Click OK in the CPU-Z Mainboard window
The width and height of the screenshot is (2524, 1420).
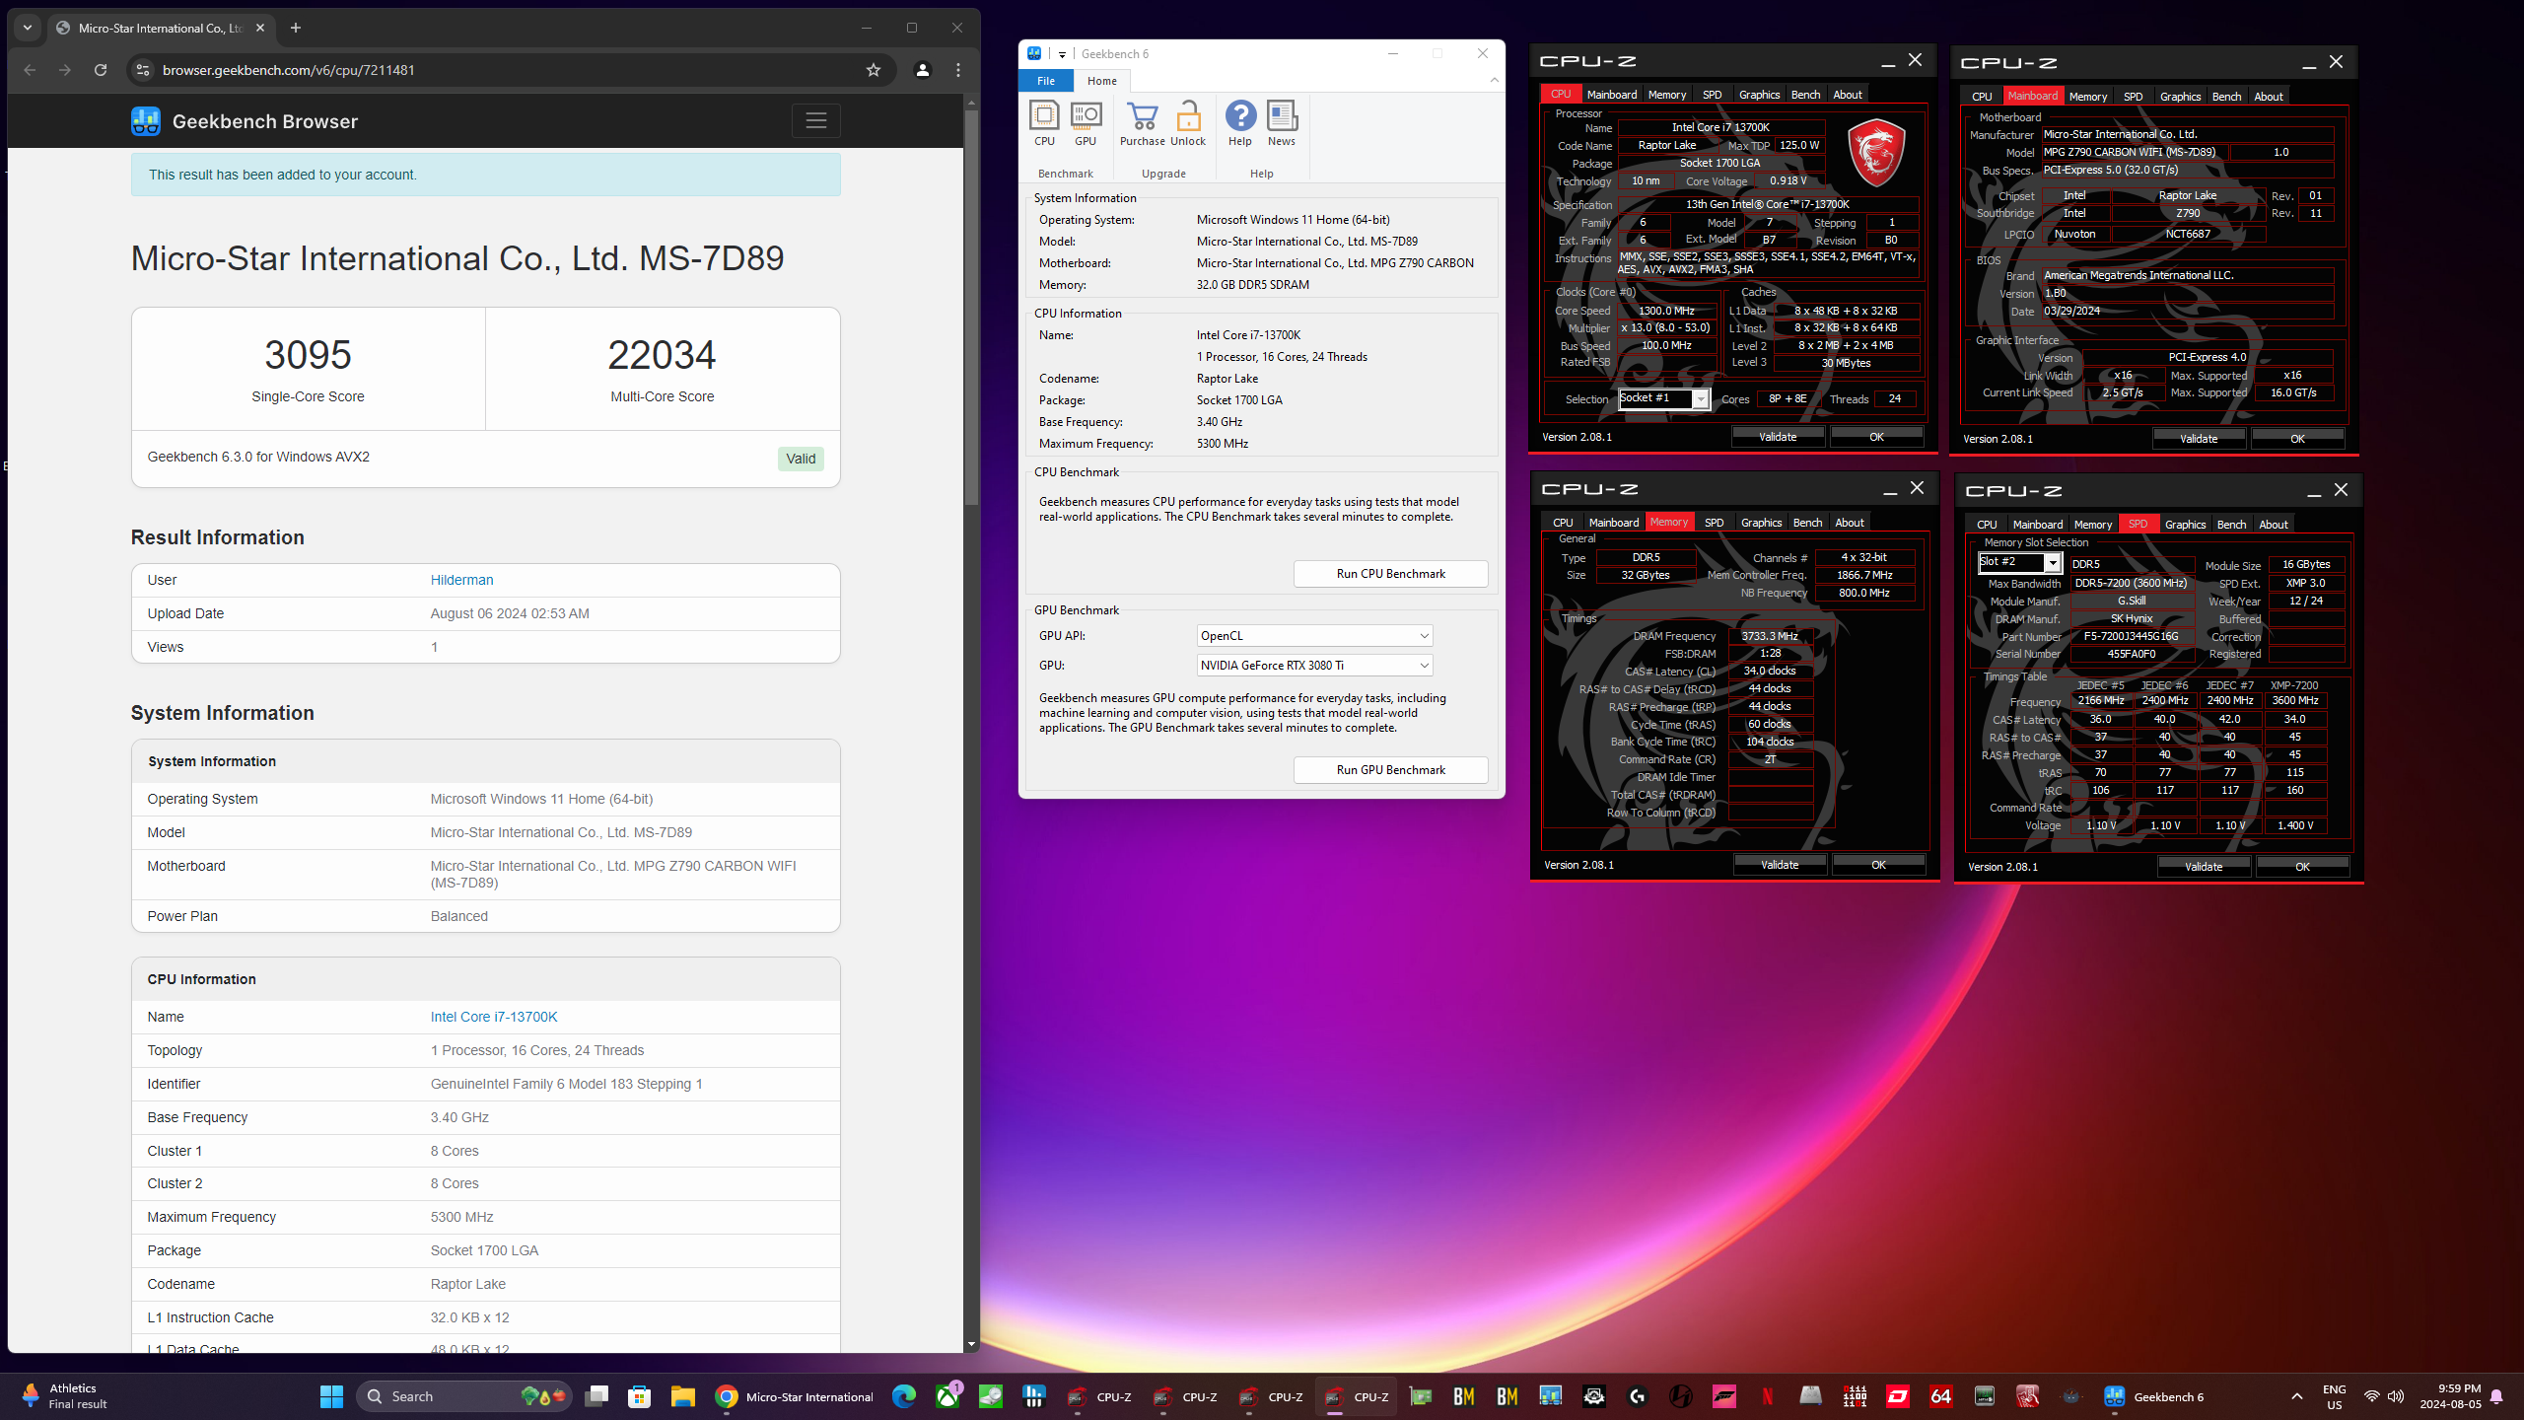point(2297,439)
